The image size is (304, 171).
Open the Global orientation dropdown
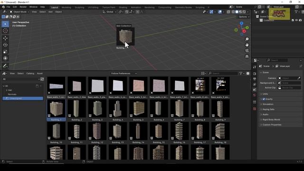tap(110, 12)
